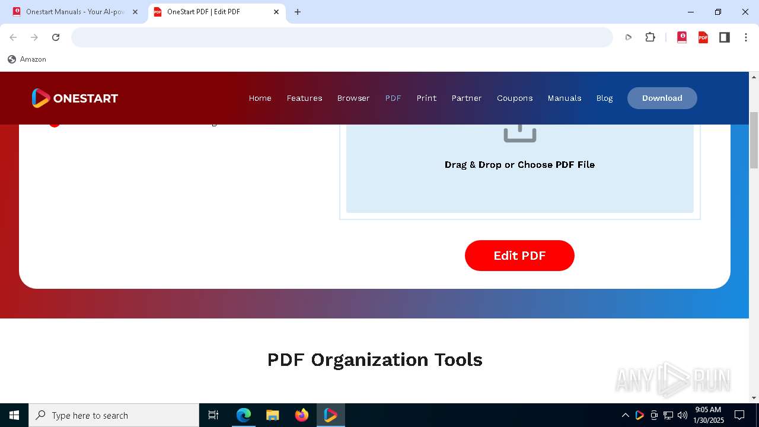Viewport: 759px width, 427px height.
Task: Select the OneStart PDF Edit PDF tab
Action: click(x=216, y=12)
